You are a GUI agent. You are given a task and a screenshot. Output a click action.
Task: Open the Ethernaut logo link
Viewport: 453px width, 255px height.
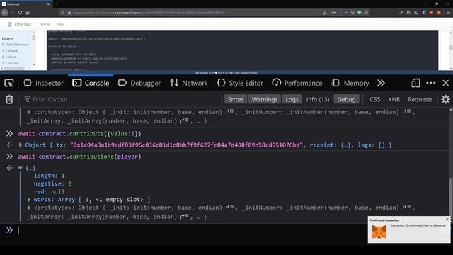coord(19,24)
